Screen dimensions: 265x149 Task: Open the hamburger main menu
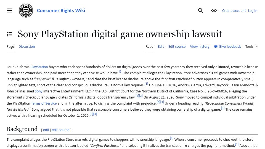(9, 10)
